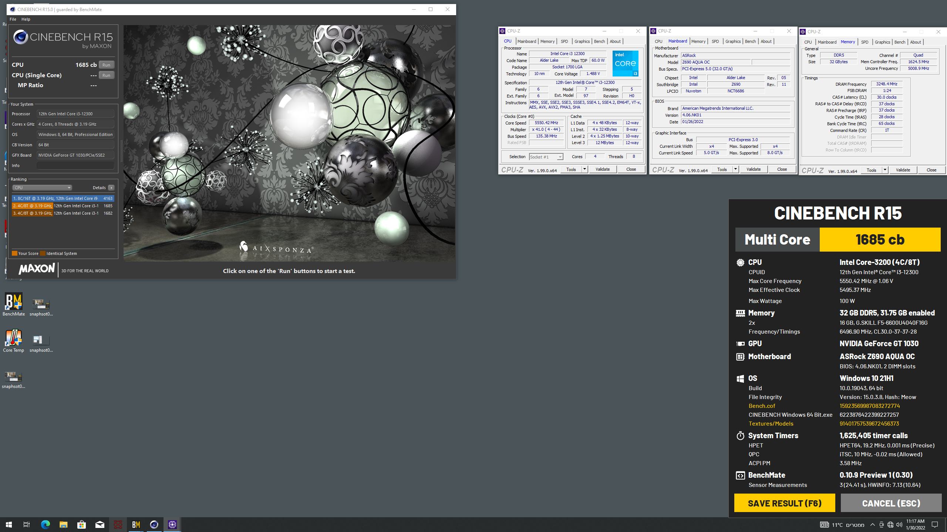The width and height of the screenshot is (947, 532).
Task: Click Windows Start button
Action: point(9,524)
